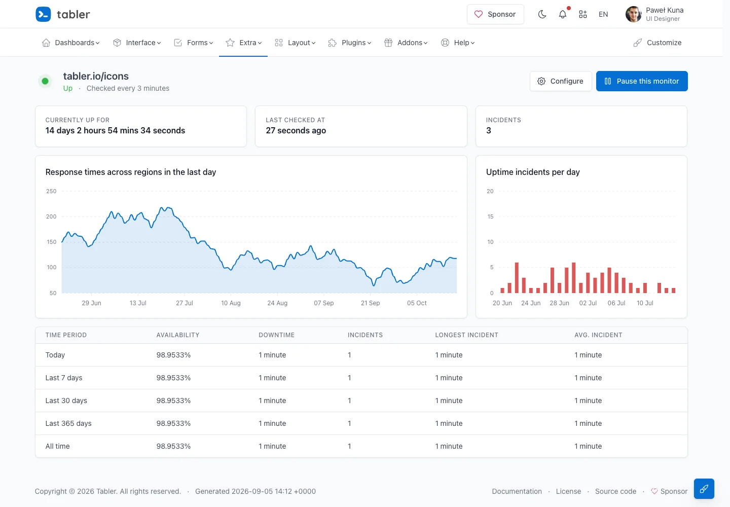
Task: Click the layout grid icon beside Layout
Action: click(x=279, y=43)
